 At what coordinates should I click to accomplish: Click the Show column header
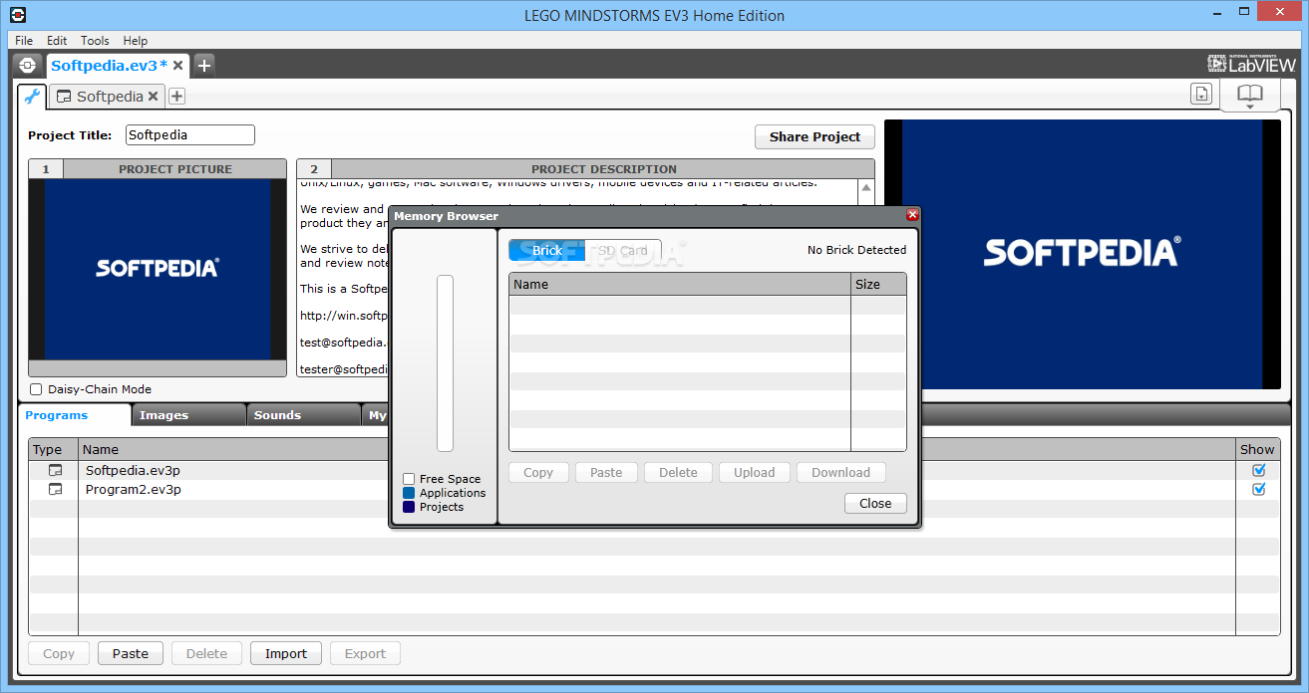coord(1257,449)
